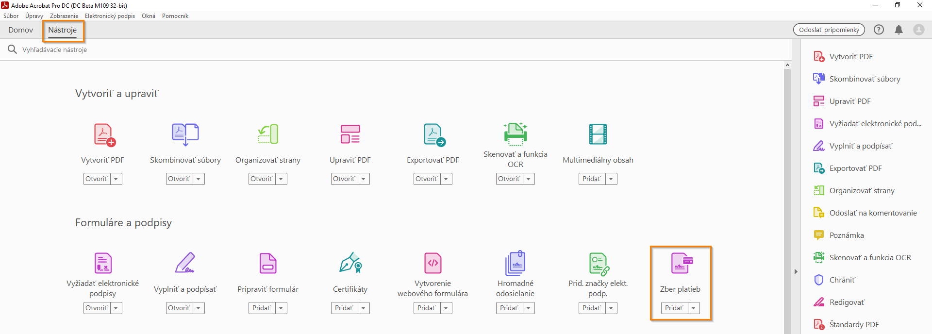Image resolution: width=932 pixels, height=334 pixels.
Task: Open the Upraviť PDF icon in main grid
Action: [350, 134]
